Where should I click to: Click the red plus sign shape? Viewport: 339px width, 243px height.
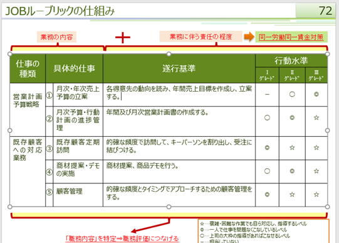[123, 38]
